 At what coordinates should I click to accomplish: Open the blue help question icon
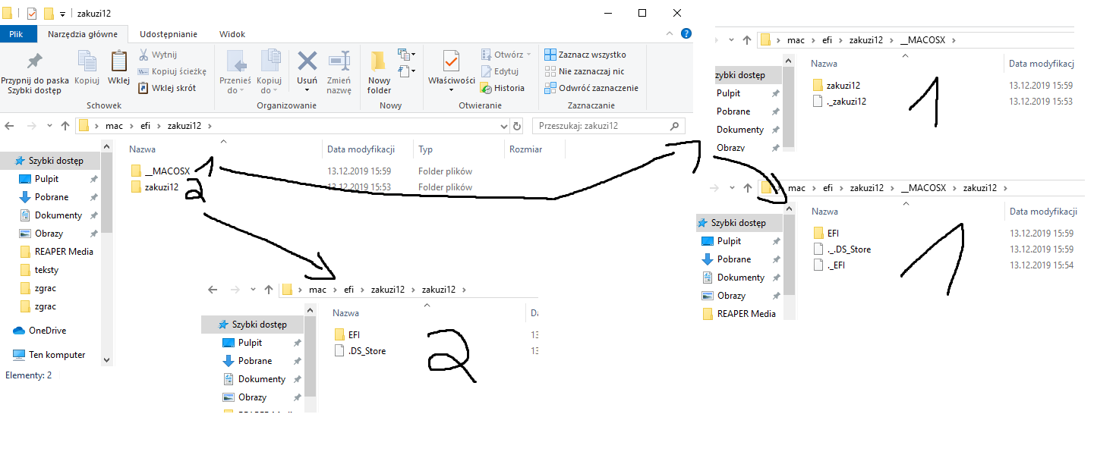pyautogui.click(x=686, y=33)
